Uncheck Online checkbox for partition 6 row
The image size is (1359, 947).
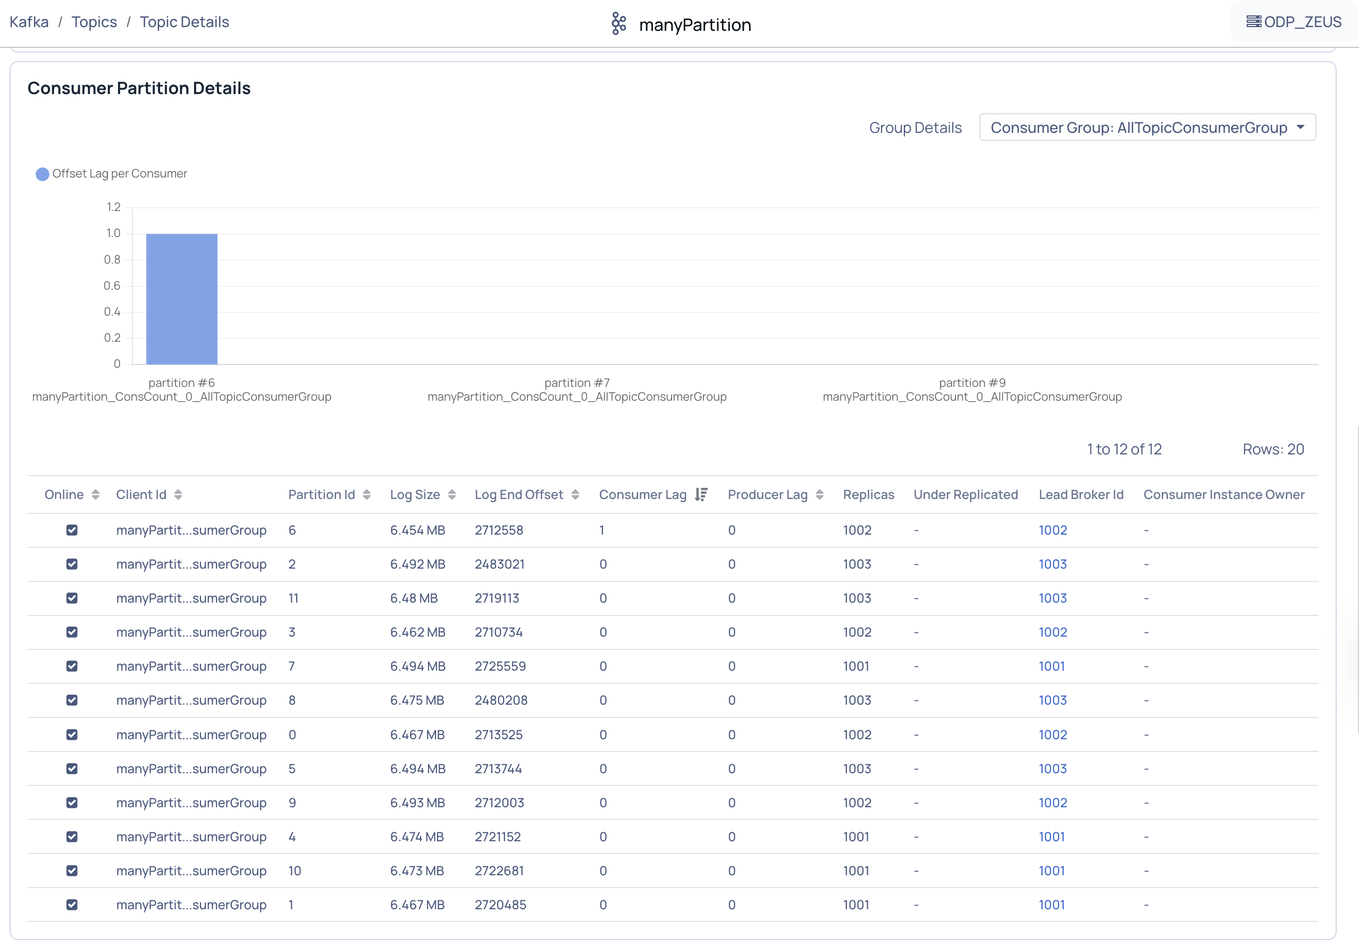pyautogui.click(x=72, y=530)
